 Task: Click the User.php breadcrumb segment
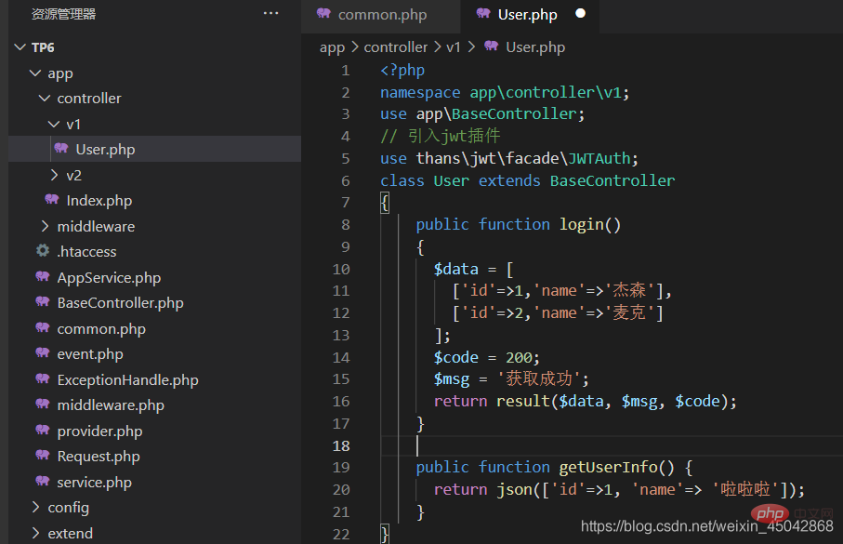[x=535, y=47]
